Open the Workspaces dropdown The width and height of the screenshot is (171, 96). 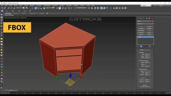(x=165, y=5)
